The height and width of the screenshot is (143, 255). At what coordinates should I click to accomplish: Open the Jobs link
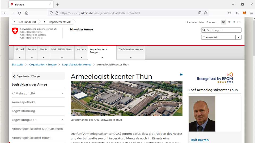pyautogui.click(x=201, y=22)
